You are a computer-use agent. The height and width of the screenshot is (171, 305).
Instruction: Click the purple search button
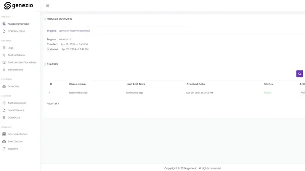(x=300, y=74)
